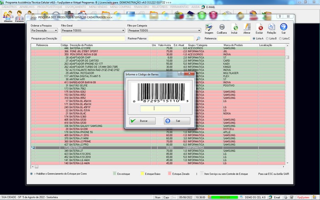Toggle stock management by colors option
The height and width of the screenshot is (200, 320).
32,174
